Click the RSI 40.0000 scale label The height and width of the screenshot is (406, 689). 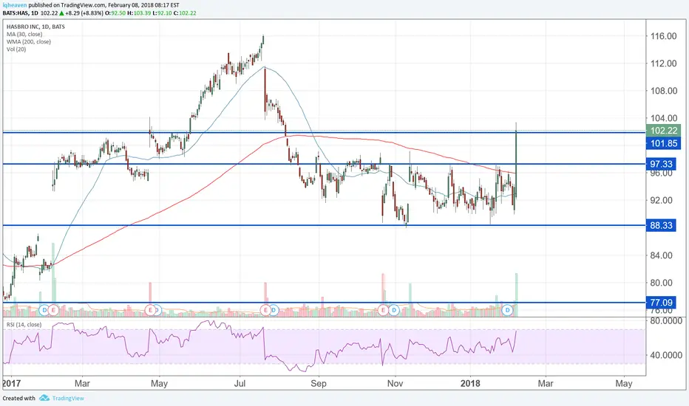666,354
